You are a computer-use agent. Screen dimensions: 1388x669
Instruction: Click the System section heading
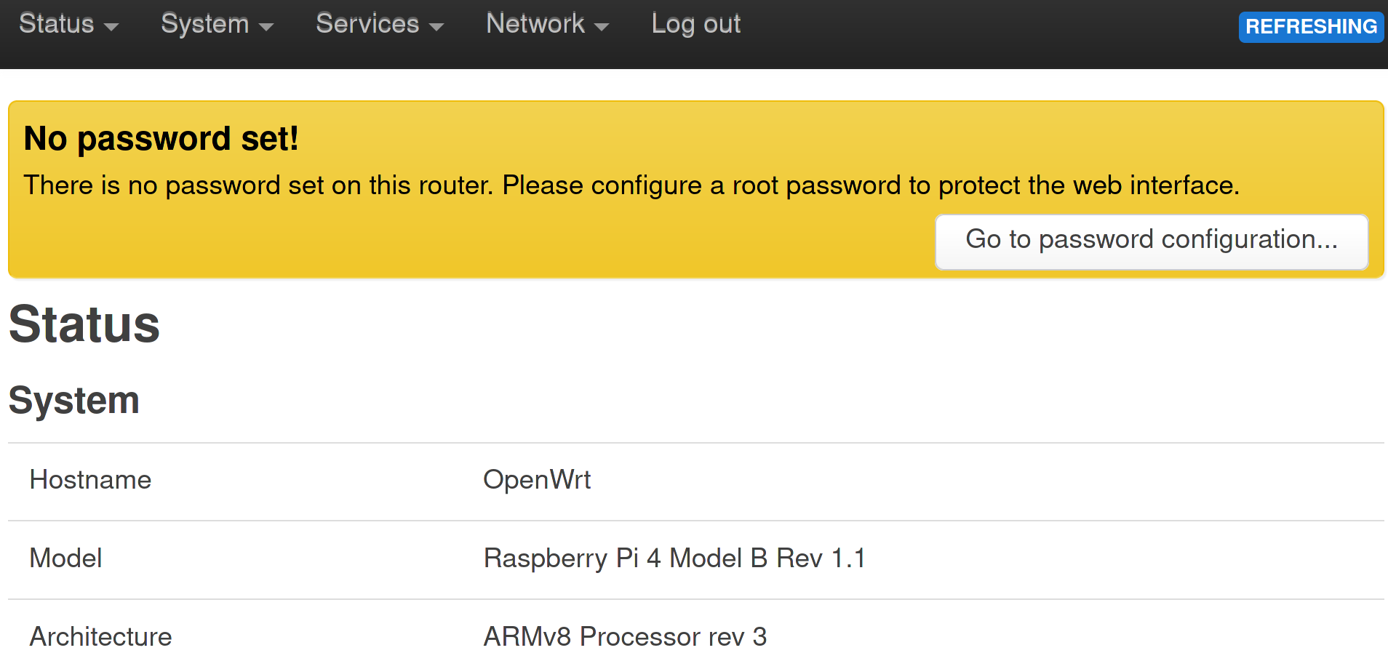pos(74,401)
